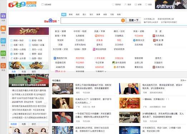Viewport: 187px width, 134px height.
Task: Open the orange smiley face sidebar icon
Action: coord(3,66)
